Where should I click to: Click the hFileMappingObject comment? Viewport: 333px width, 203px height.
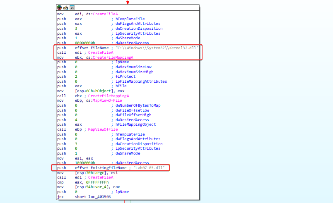pyautogui.click(x=135, y=124)
